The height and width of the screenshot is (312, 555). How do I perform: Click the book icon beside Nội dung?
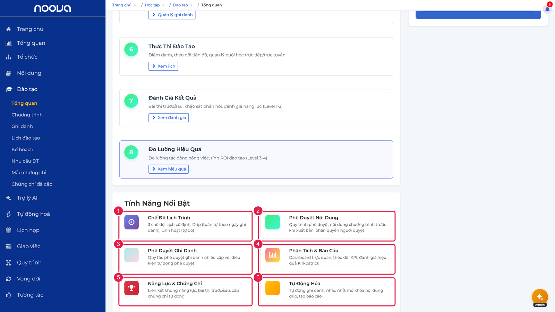(9, 73)
